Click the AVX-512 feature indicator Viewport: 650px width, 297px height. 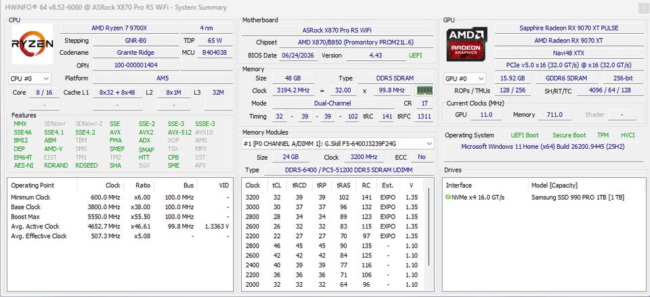(179, 132)
